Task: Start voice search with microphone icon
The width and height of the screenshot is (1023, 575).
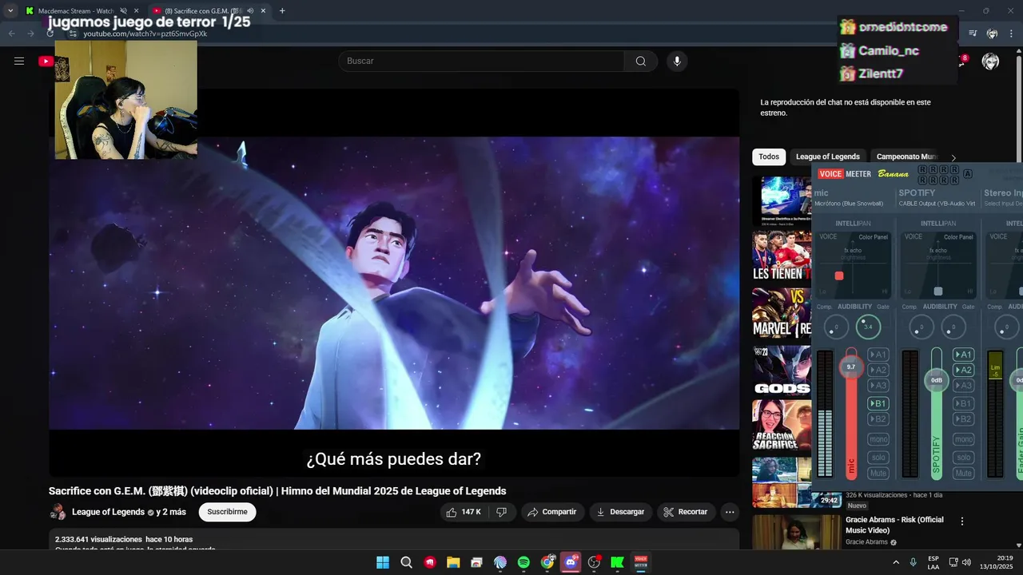Action: point(677,61)
